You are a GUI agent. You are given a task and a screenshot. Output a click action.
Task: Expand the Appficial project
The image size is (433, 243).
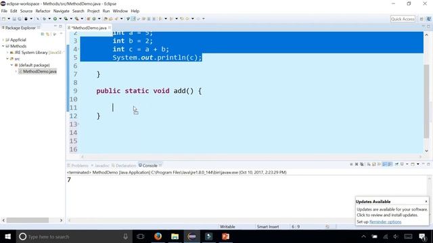point(3,40)
